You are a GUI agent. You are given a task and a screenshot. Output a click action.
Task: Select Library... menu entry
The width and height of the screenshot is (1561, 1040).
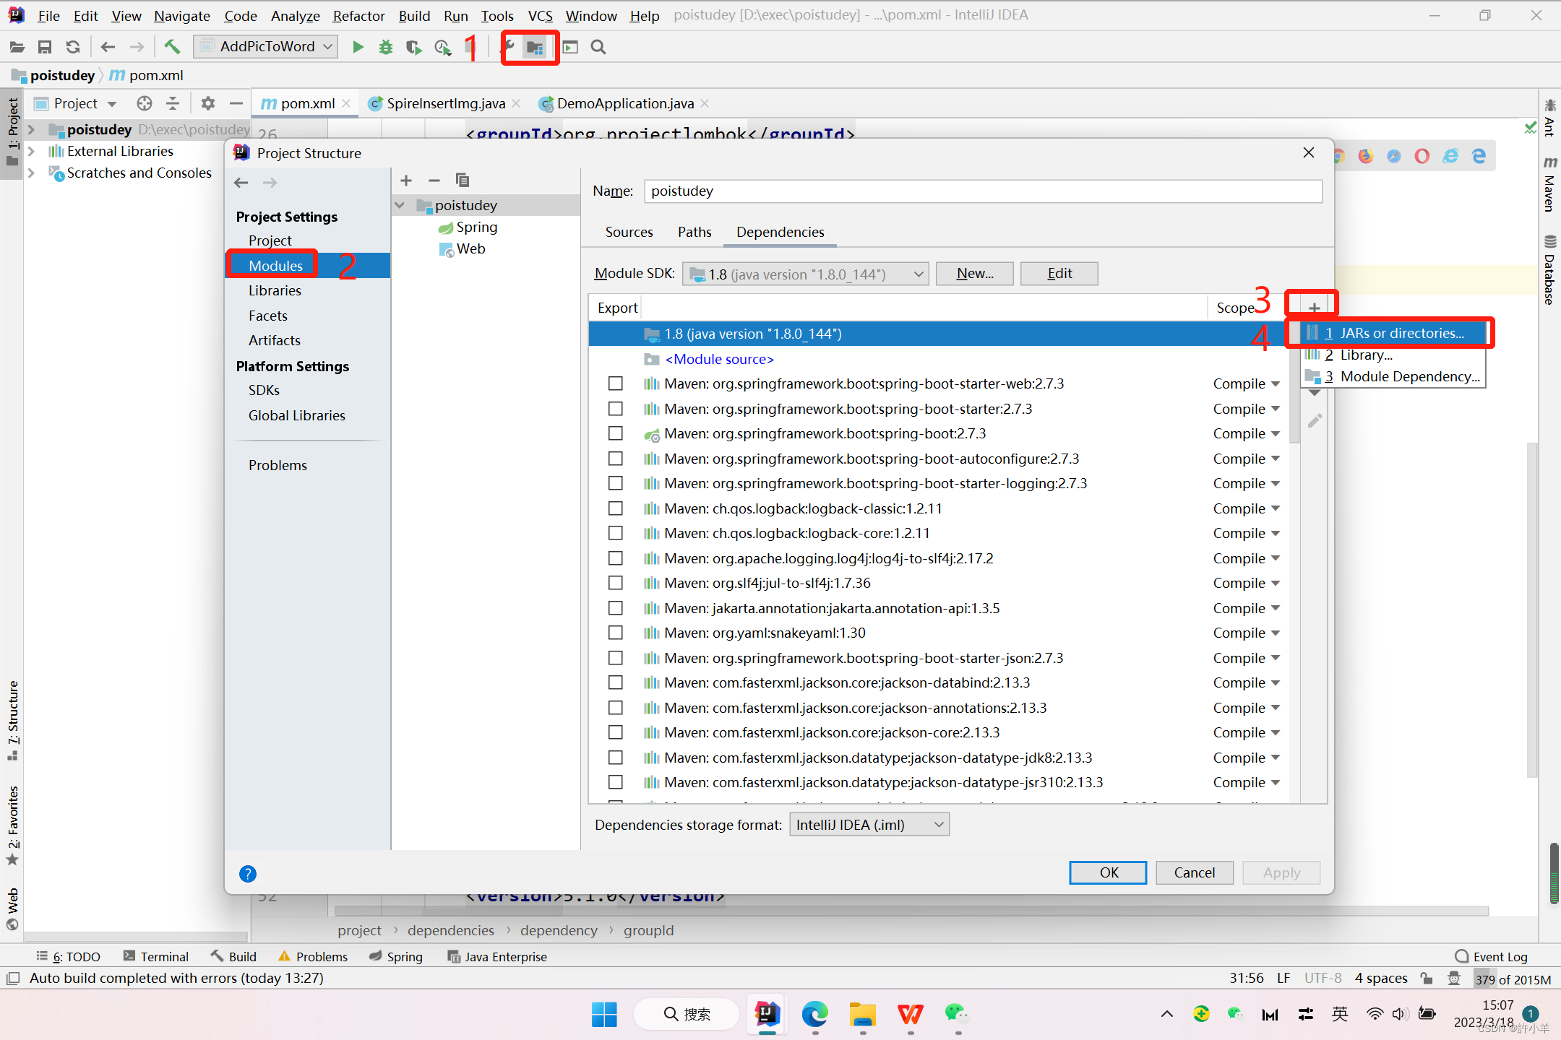coord(1393,355)
